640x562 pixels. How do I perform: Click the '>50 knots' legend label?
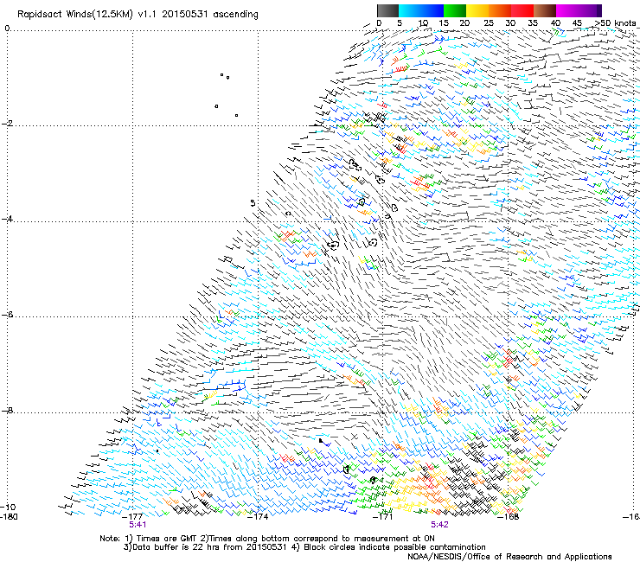616,22
